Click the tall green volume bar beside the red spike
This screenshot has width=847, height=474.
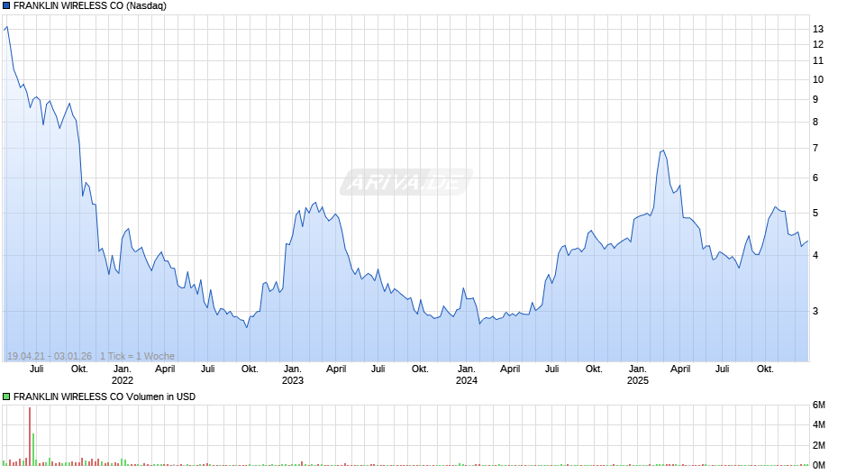tap(33, 449)
